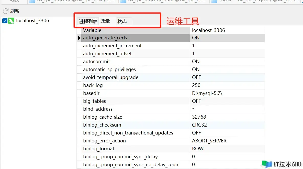The height and width of the screenshot is (169, 303).
Task: Click the binlog_error_action value ABORT_SERVER
Action: [x=209, y=141]
